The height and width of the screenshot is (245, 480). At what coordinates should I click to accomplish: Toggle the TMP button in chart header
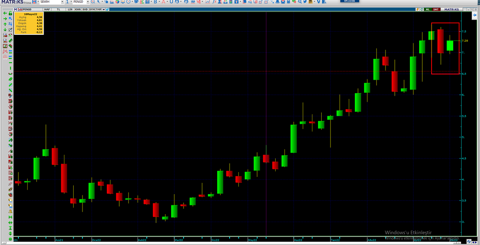[98, 9]
